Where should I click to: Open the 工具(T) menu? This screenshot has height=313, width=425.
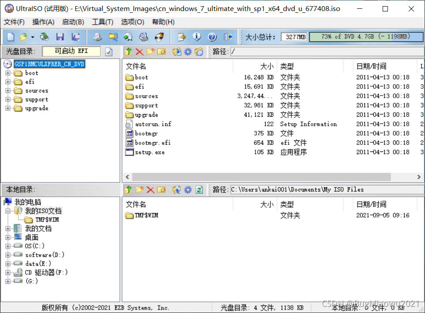pyautogui.click(x=103, y=22)
